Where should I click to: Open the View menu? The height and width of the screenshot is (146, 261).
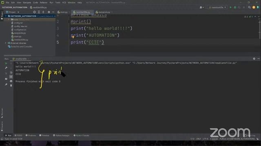19,2
